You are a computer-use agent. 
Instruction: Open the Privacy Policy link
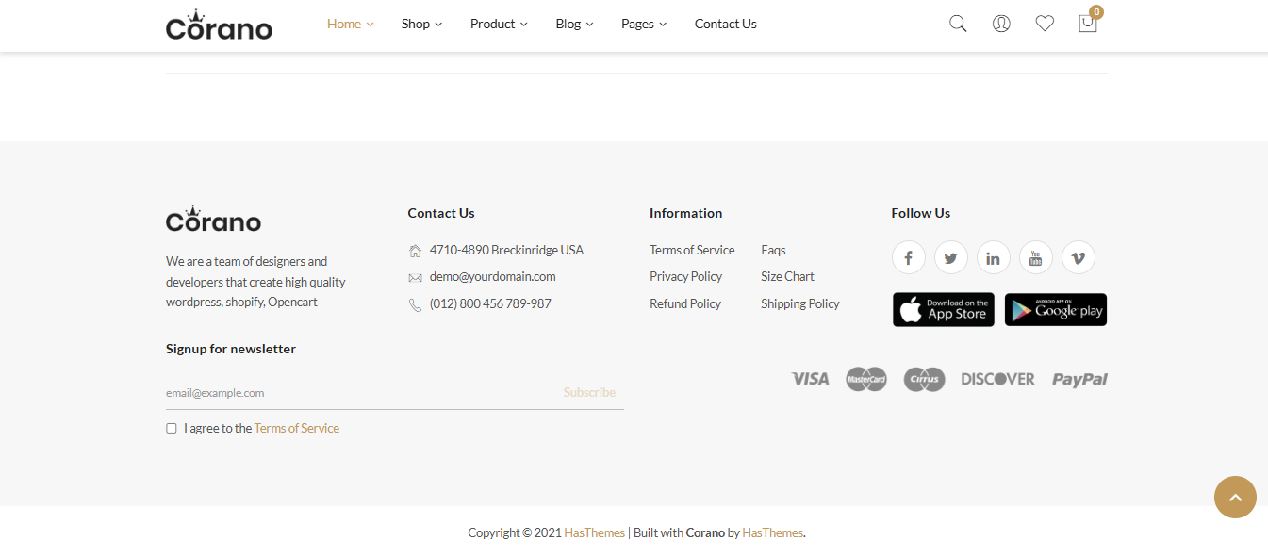[x=685, y=276]
